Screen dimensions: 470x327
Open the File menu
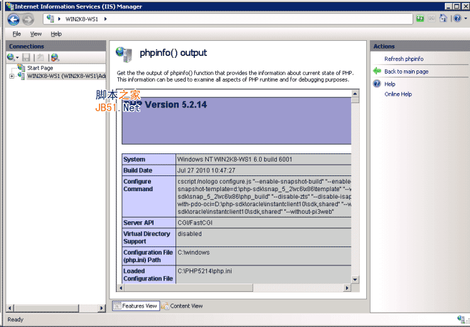pyautogui.click(x=16, y=34)
